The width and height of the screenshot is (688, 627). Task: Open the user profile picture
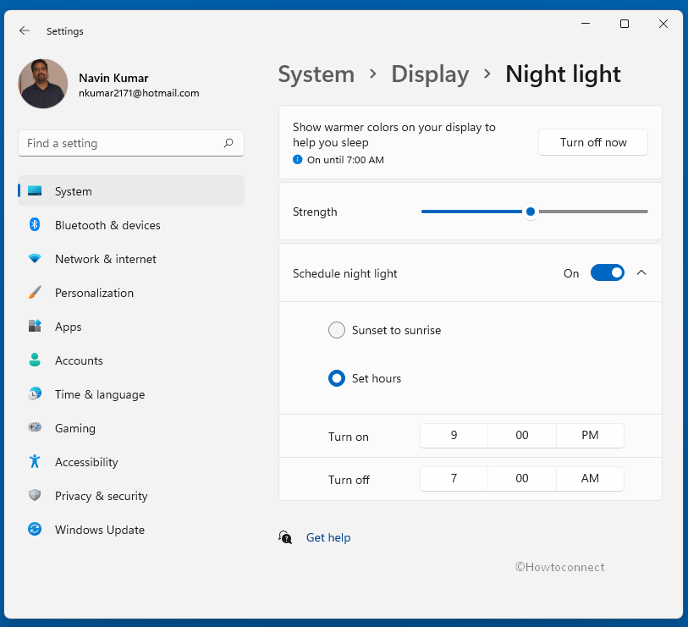pyautogui.click(x=43, y=84)
